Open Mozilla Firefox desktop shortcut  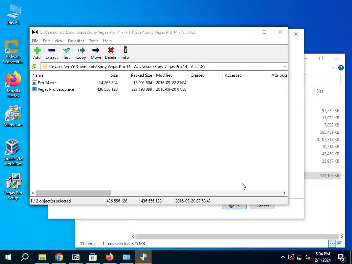pos(13,85)
